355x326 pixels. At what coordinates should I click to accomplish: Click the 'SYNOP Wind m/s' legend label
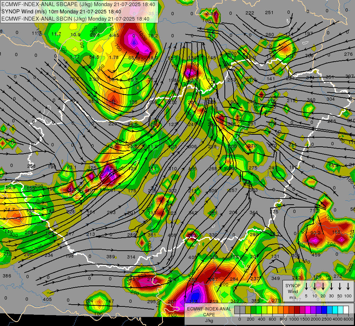[293, 291]
